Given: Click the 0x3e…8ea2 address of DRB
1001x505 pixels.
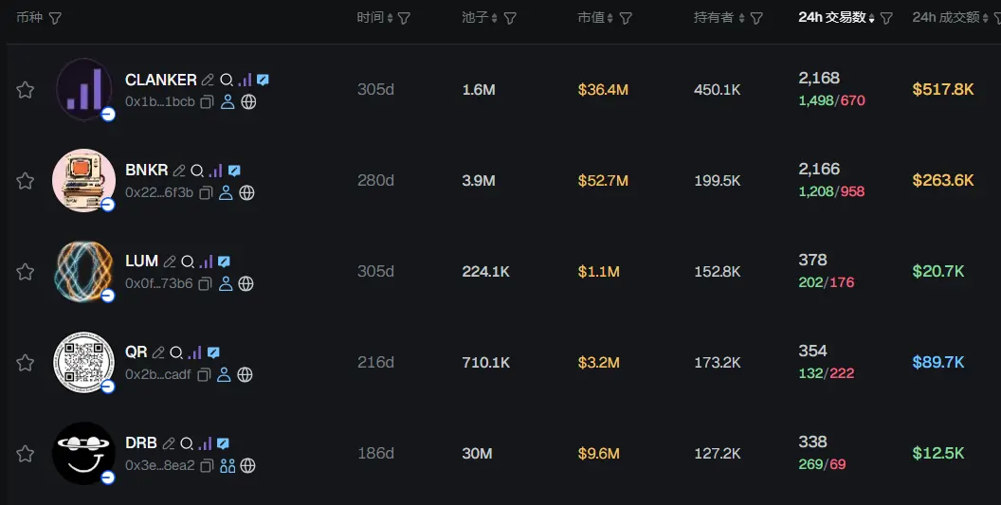Looking at the screenshot, I should pyautogui.click(x=159, y=466).
